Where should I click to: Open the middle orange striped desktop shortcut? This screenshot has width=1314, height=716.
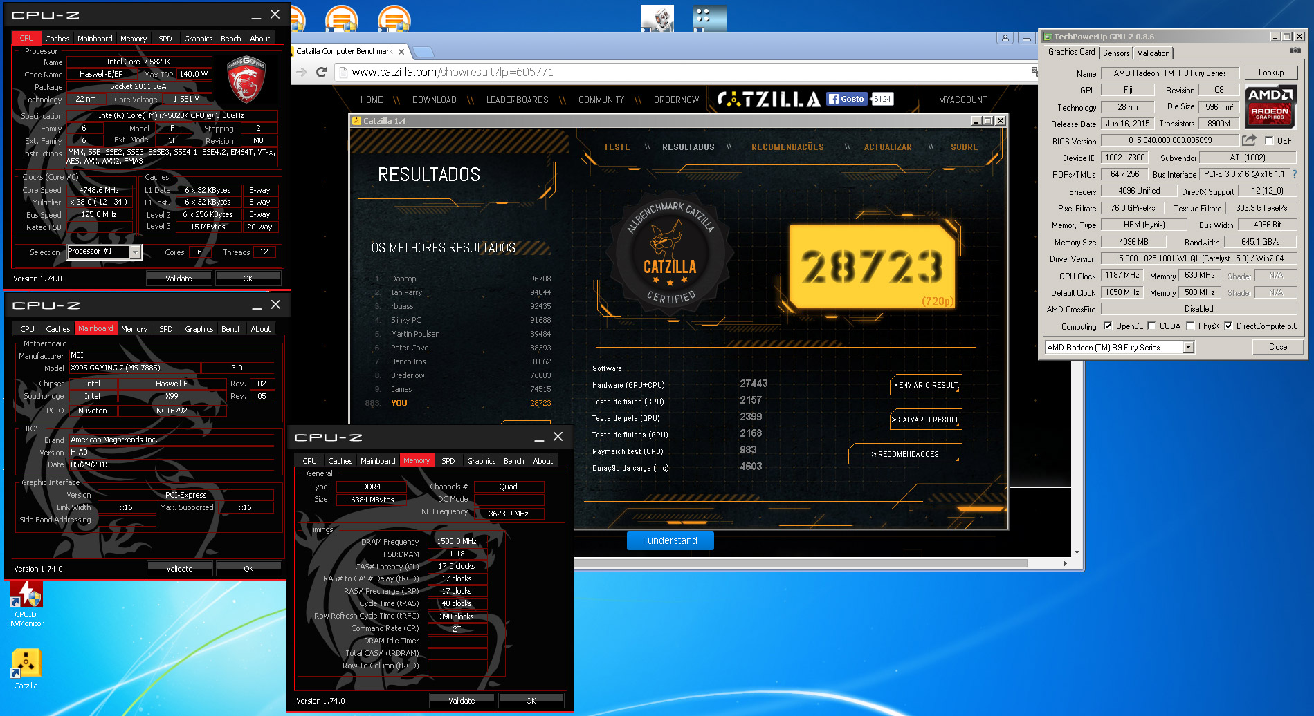341,18
